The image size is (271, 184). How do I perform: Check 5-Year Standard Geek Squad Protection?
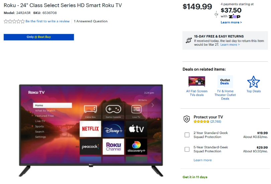[187, 149]
